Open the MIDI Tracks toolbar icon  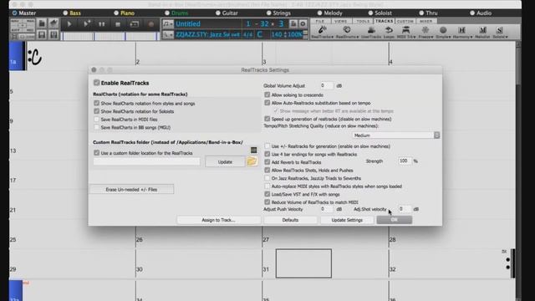tap(406, 32)
